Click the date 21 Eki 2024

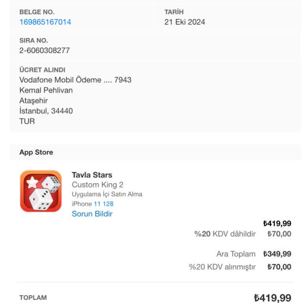[185, 22]
